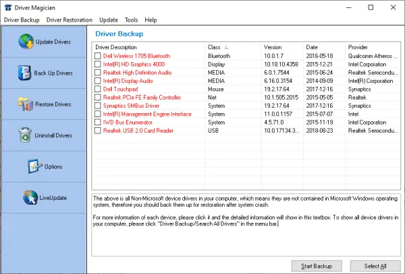Click the Display class cell
Image resolution: width=405 pixels, height=274 pixels.
click(x=216, y=64)
